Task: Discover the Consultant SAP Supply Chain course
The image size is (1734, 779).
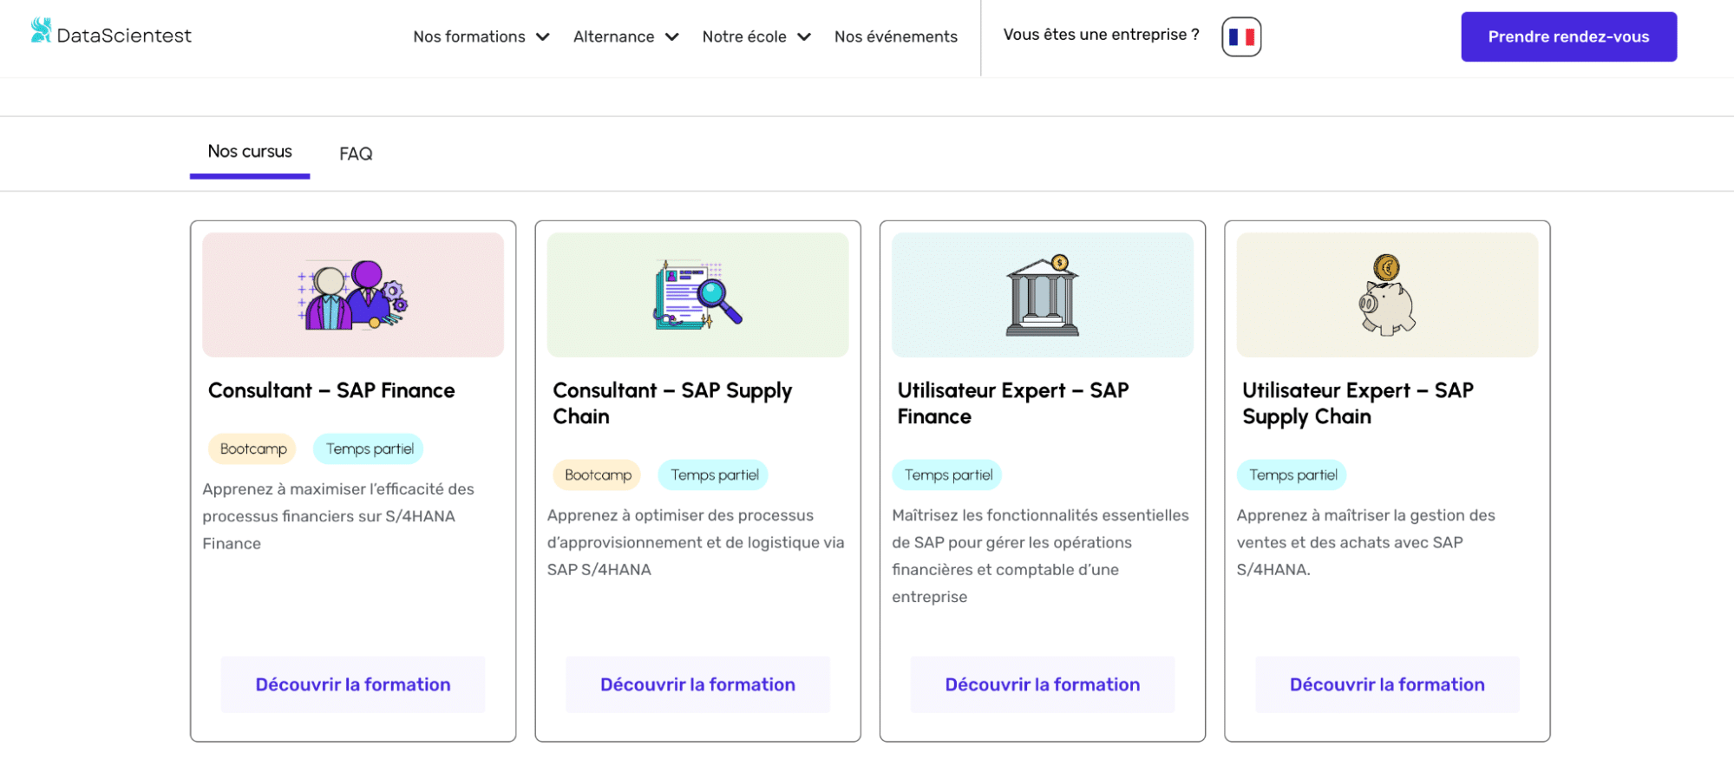Action: coord(697,684)
